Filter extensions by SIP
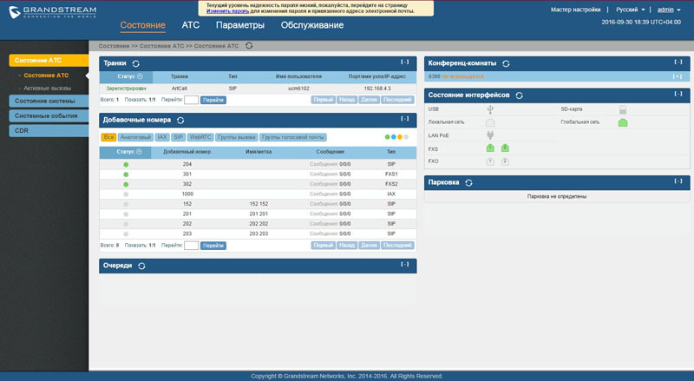 pyautogui.click(x=179, y=137)
